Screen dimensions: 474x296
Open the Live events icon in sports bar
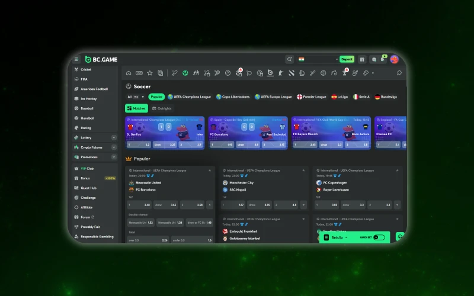point(139,73)
